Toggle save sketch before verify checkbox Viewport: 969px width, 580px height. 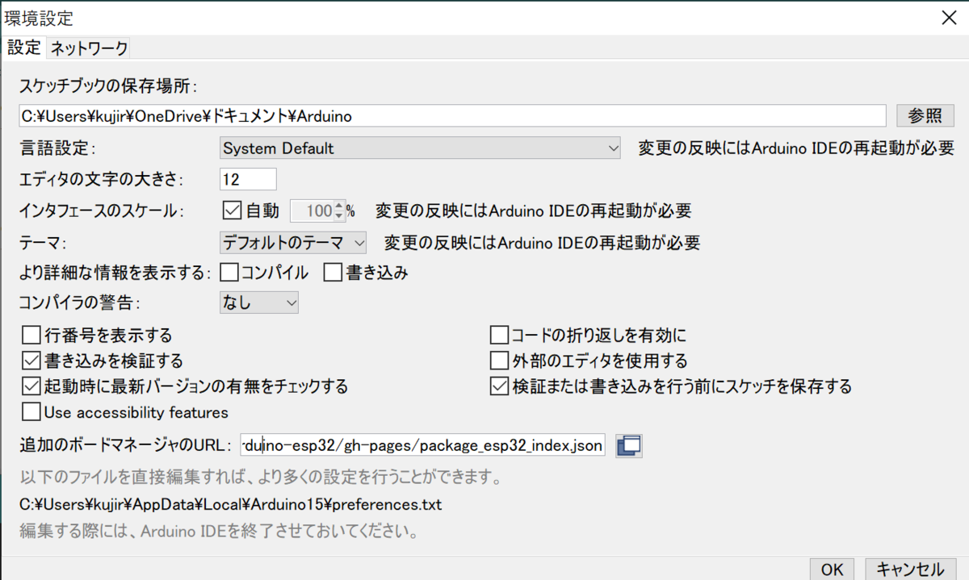point(498,386)
